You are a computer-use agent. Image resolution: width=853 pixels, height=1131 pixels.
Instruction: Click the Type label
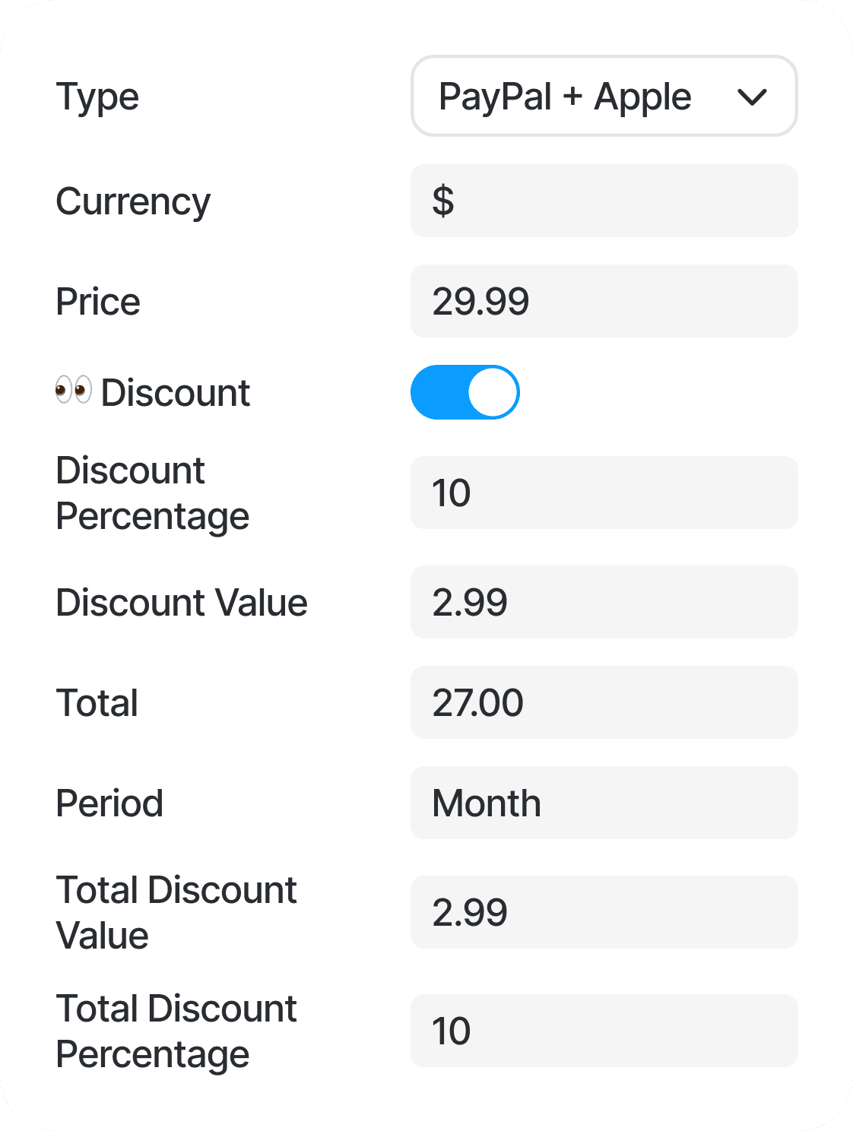click(x=97, y=97)
